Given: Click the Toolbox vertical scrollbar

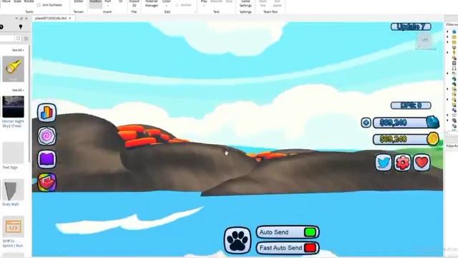Looking at the screenshot, I should 29,103.
